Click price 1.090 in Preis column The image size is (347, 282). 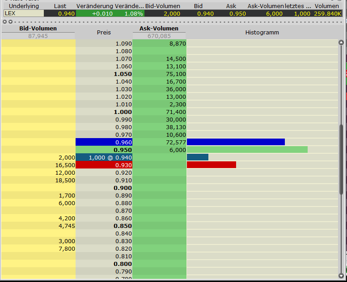(123, 43)
